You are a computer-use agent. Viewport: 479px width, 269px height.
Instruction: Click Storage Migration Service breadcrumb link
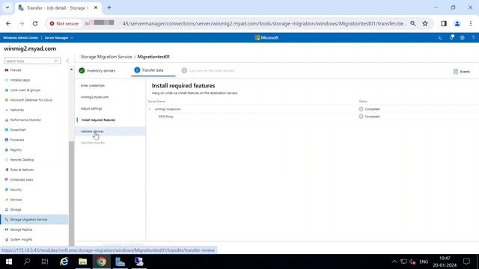106,57
